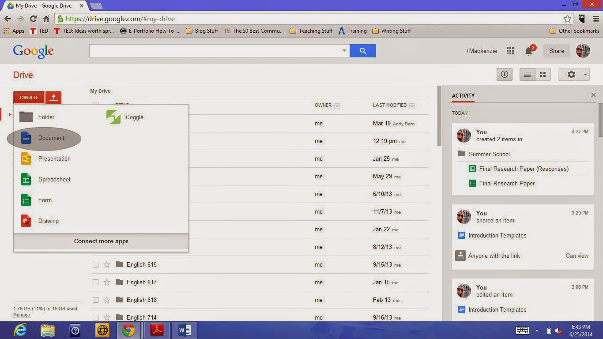Open the Owner column filter dropdown
The width and height of the screenshot is (603, 339).
point(337,105)
